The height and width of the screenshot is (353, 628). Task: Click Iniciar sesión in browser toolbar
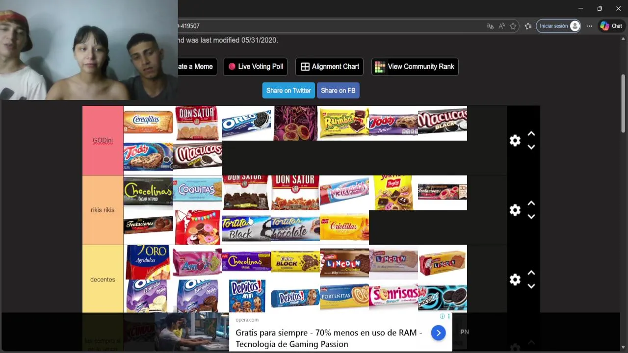tap(558, 26)
